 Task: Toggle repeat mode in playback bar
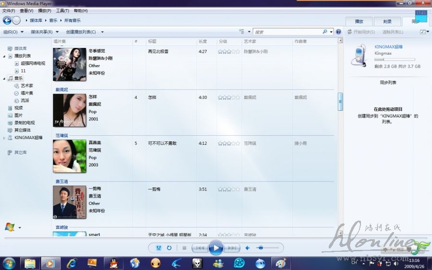(169, 248)
